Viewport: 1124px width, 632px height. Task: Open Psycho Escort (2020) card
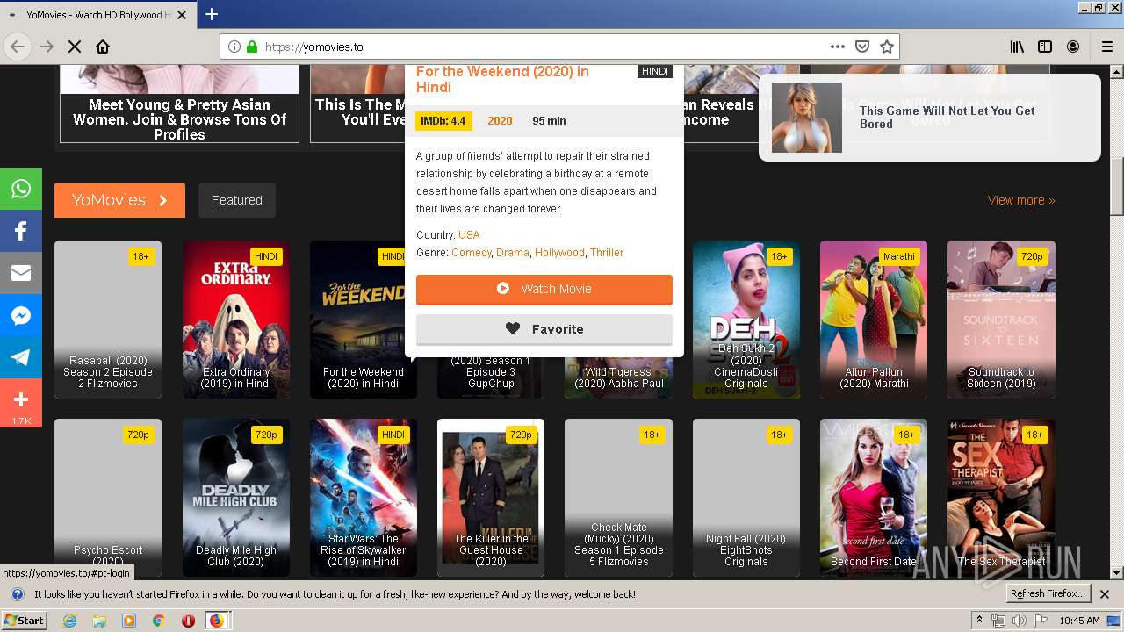108,498
